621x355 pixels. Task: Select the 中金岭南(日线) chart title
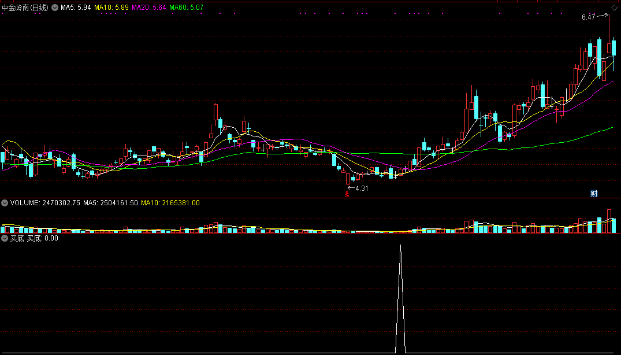click(x=25, y=8)
